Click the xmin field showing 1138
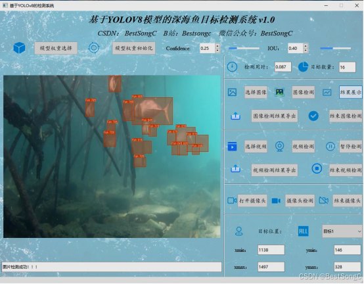Image resolution: width=364 pixels, height=284 pixels. [x=271, y=250]
